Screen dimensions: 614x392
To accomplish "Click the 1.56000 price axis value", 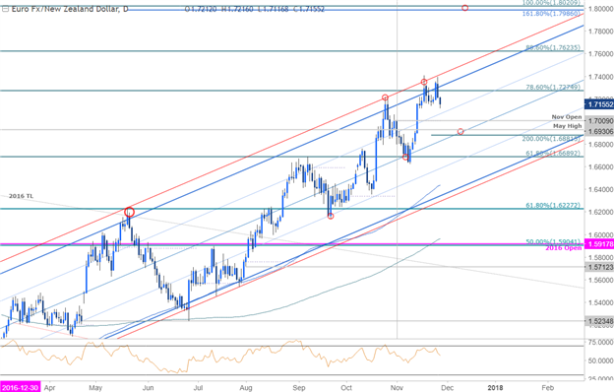I will (599, 281).
